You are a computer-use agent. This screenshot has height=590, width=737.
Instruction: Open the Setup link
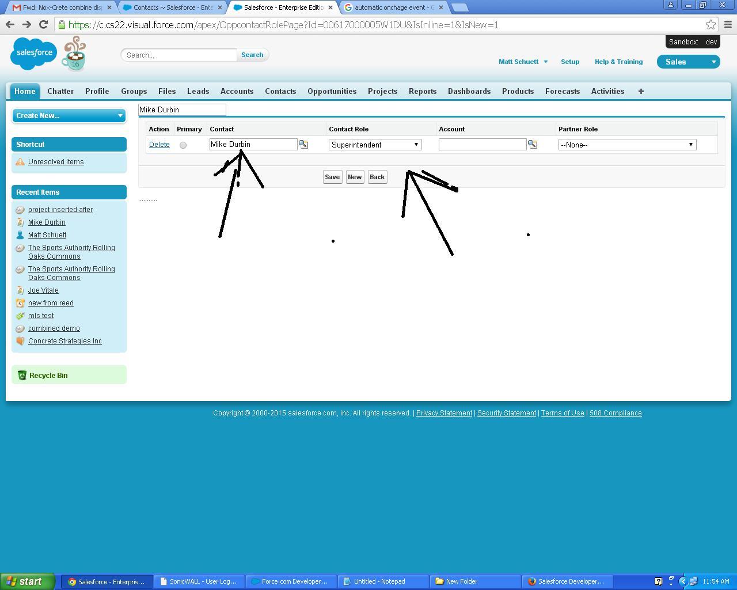point(570,62)
